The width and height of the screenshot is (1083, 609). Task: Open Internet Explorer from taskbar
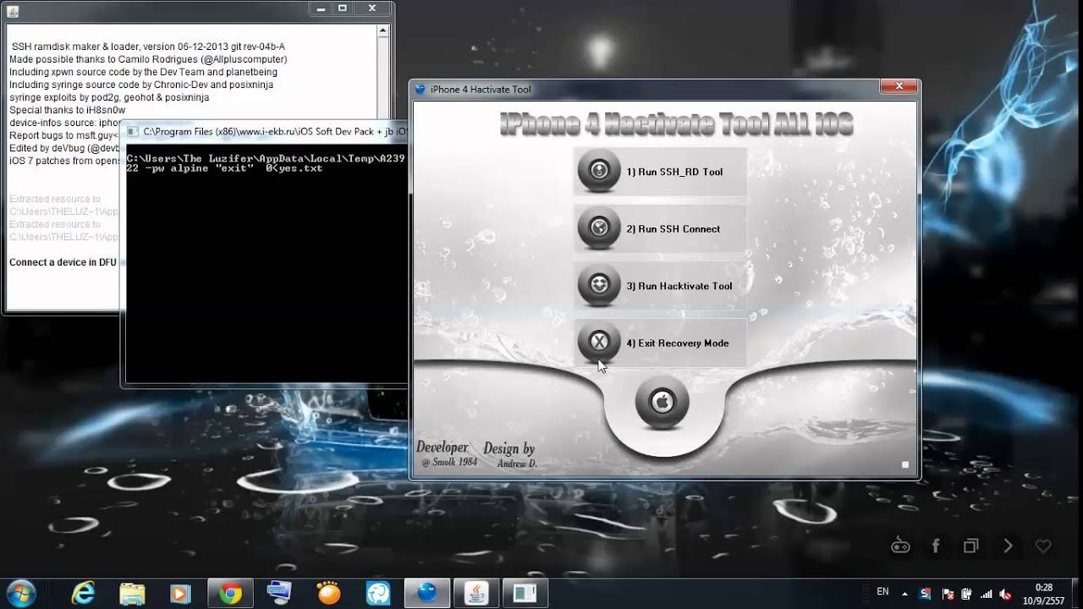[83, 593]
